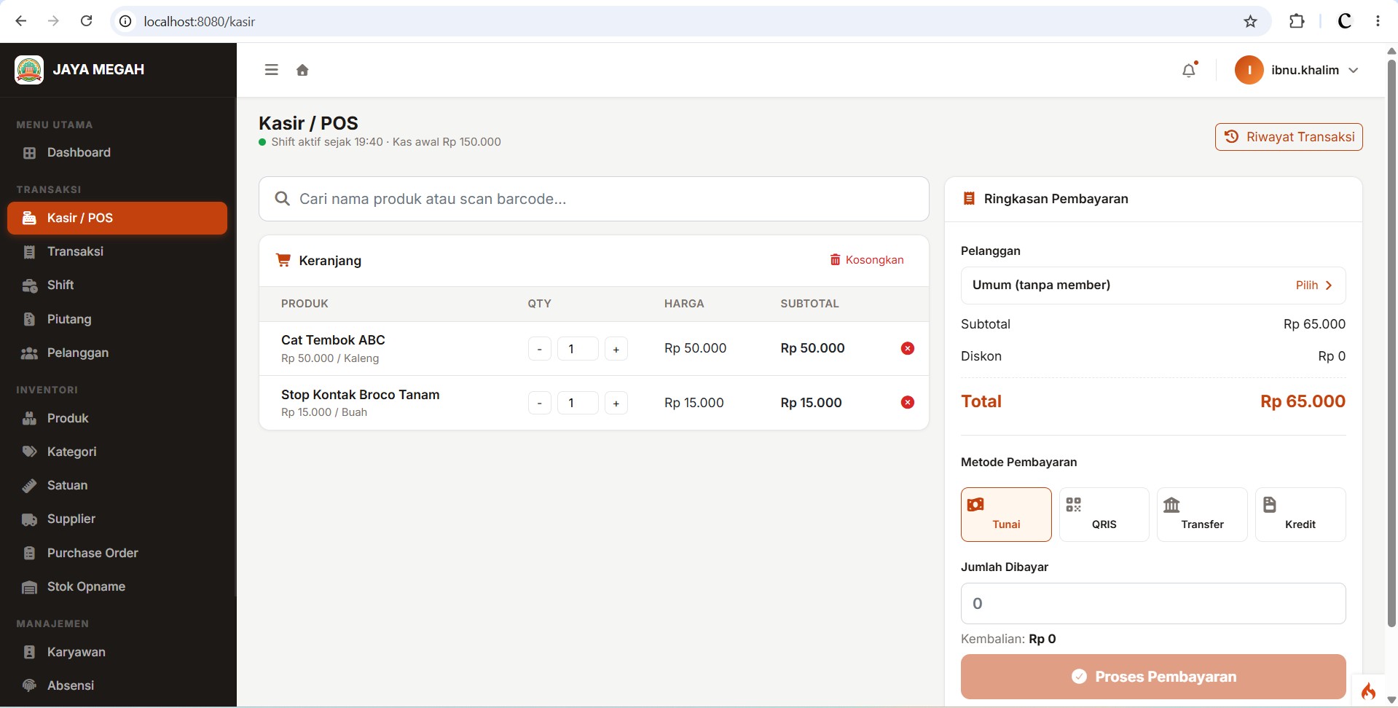Click the Rp 15.000 price cell
This screenshot has width=1398, height=708.
(694, 403)
